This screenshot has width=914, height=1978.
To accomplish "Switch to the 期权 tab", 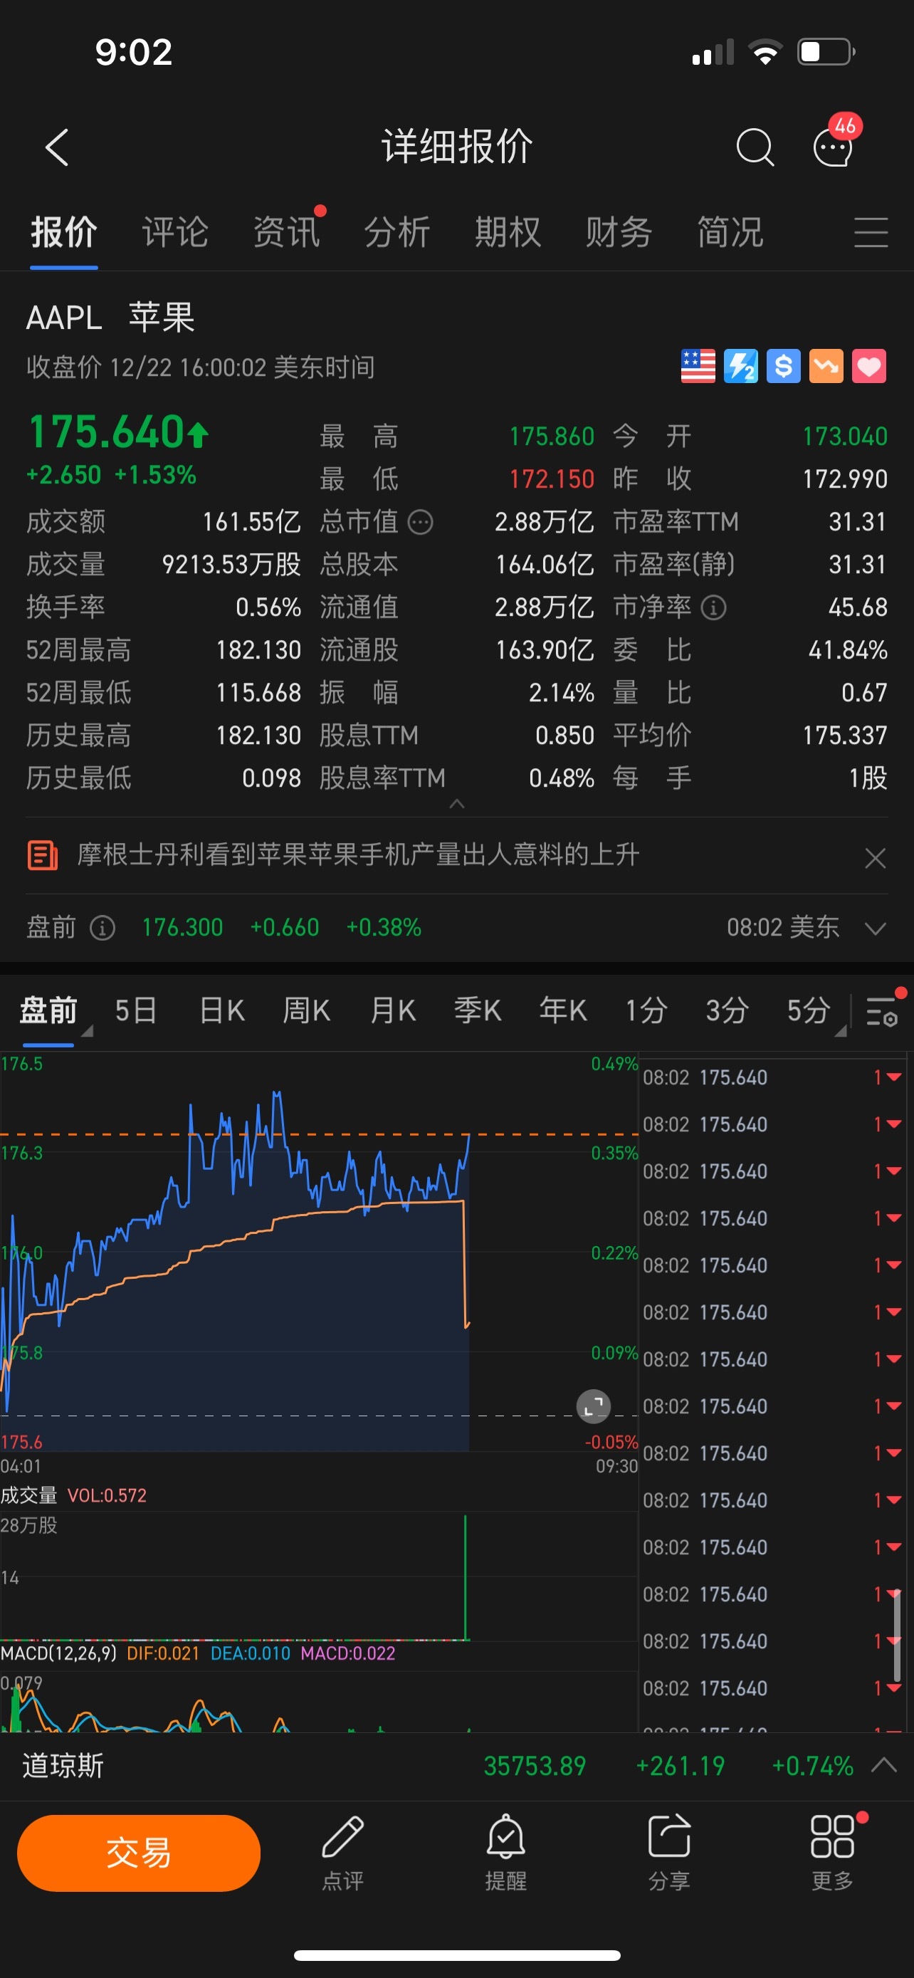I will (x=508, y=232).
